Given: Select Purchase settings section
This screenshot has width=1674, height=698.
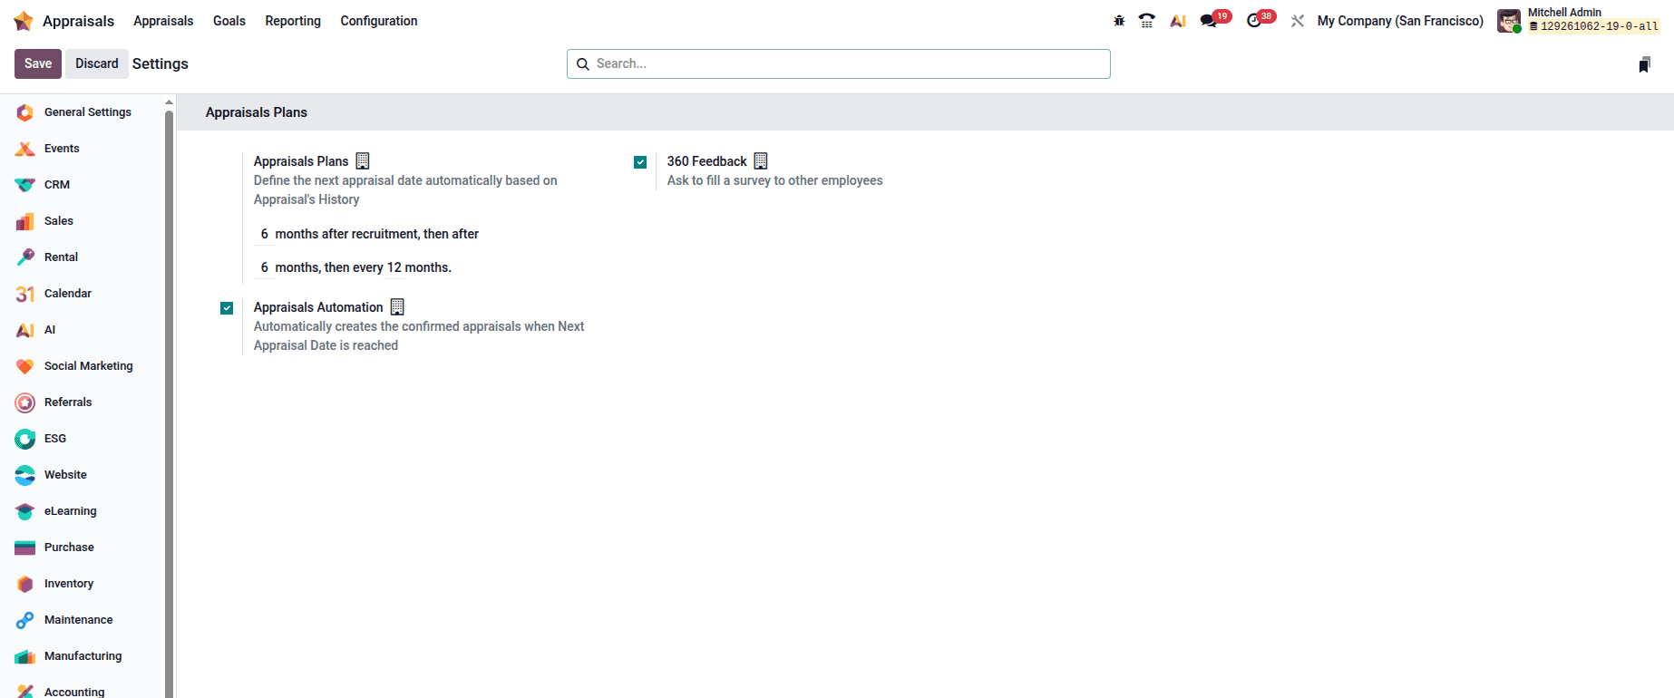Looking at the screenshot, I should pyautogui.click(x=82, y=548).
